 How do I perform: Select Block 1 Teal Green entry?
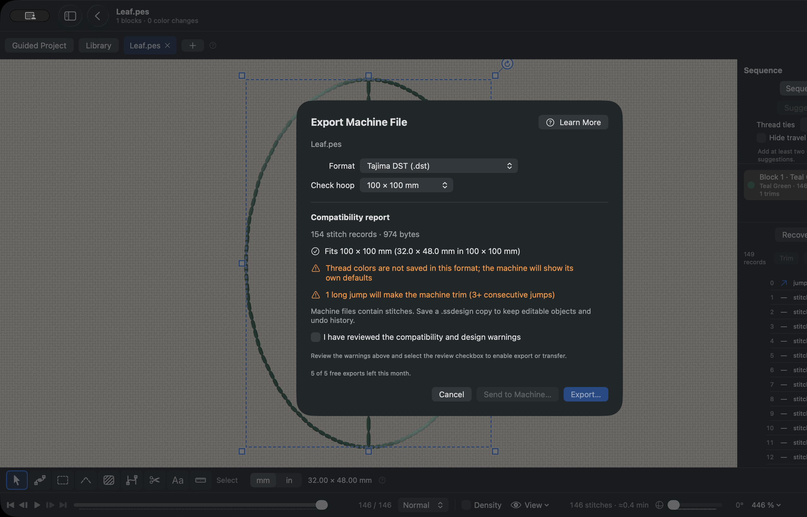pyautogui.click(x=775, y=185)
